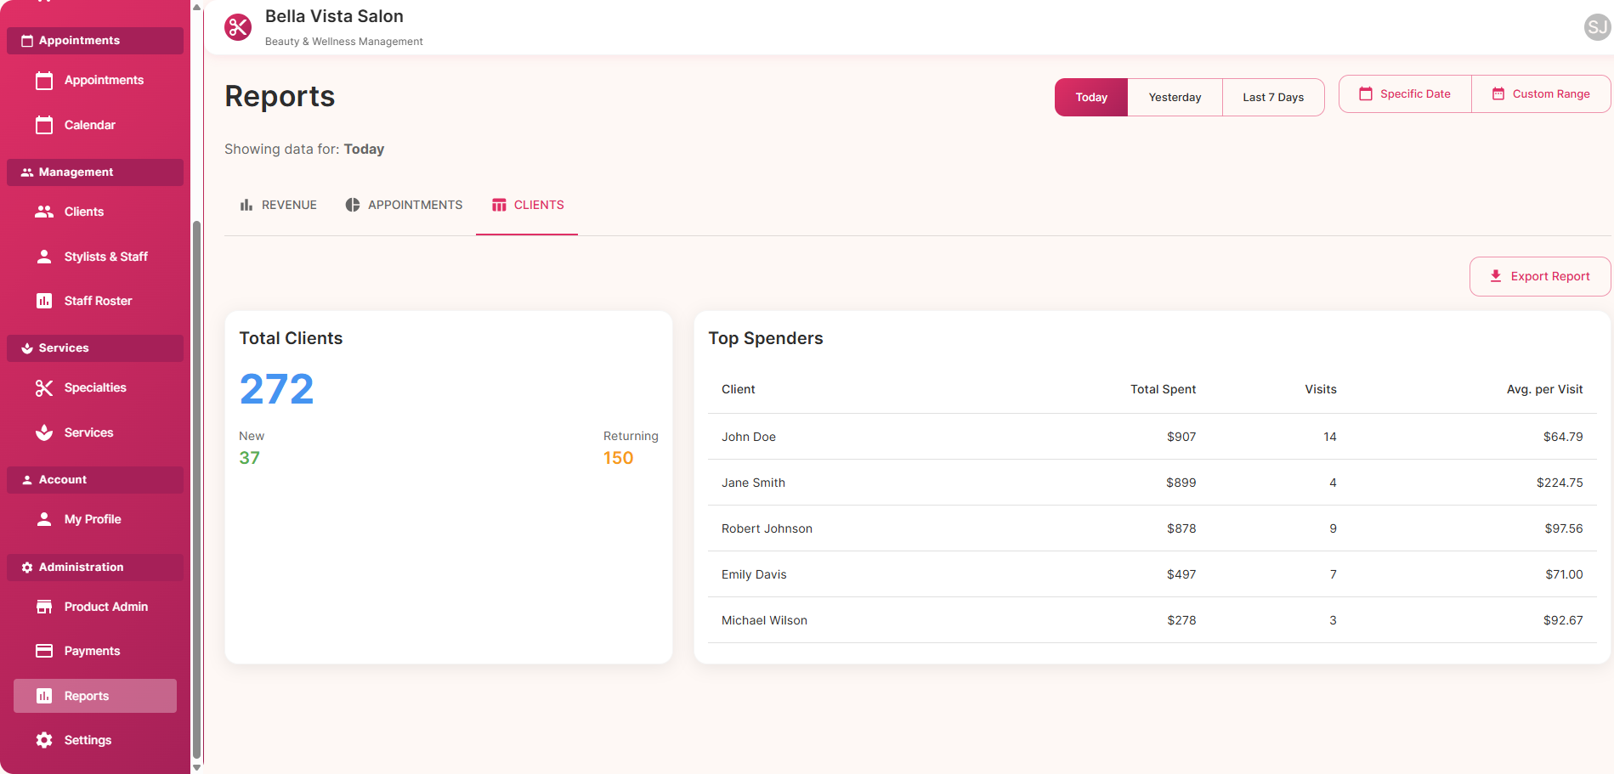The image size is (1614, 774).
Task: Collapse the Appointments sidebar section
Action: coord(95,41)
